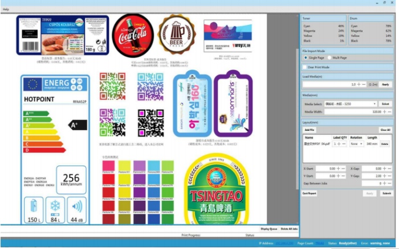Delete the 04.pdf layout row
The image size is (399, 249).
[385, 144]
